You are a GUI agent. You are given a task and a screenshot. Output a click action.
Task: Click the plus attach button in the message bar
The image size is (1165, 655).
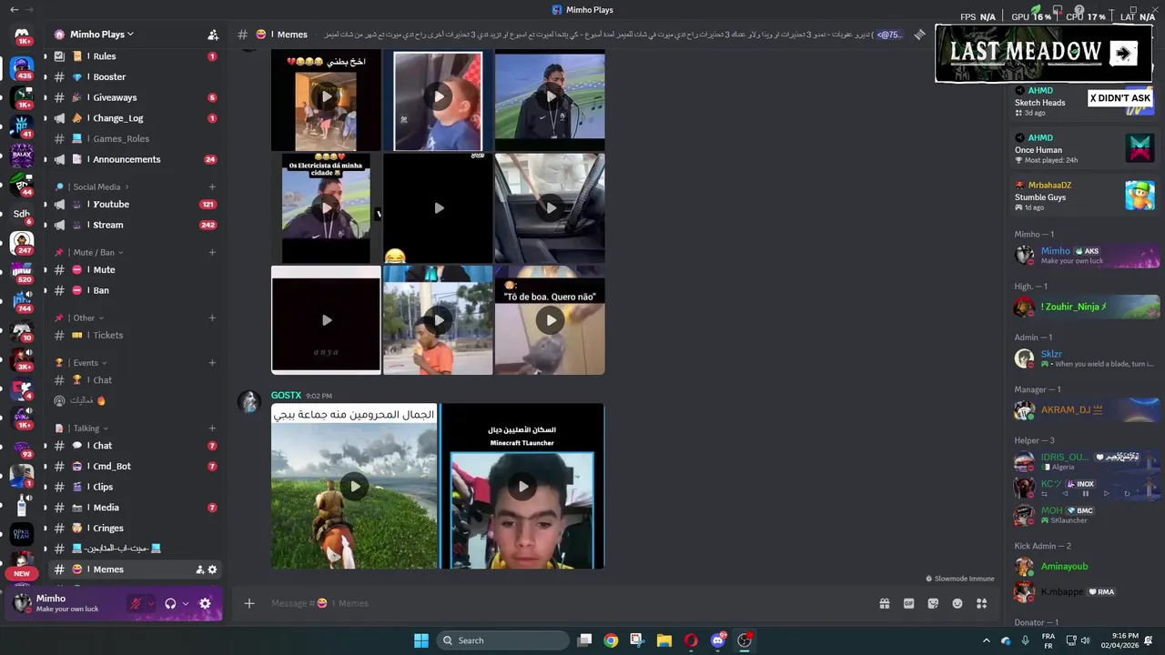tap(248, 603)
